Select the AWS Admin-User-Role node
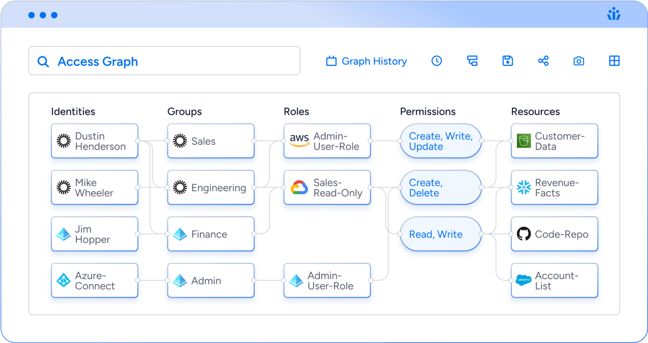 pos(327,141)
